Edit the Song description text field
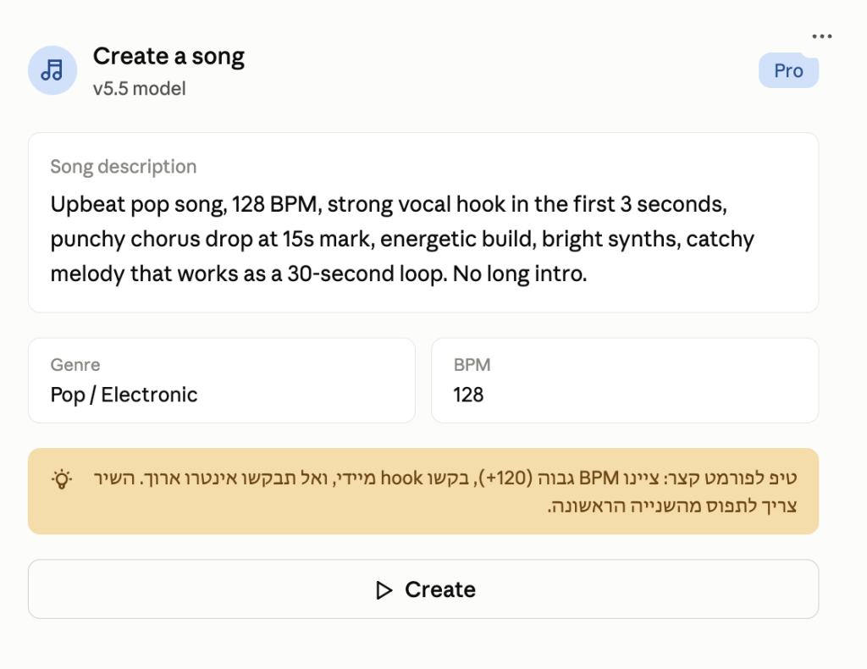Image resolution: width=867 pixels, height=669 pixels. pos(423,222)
